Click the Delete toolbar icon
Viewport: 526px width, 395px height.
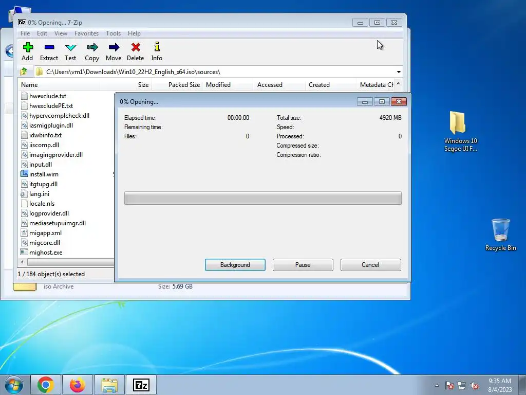(136, 47)
